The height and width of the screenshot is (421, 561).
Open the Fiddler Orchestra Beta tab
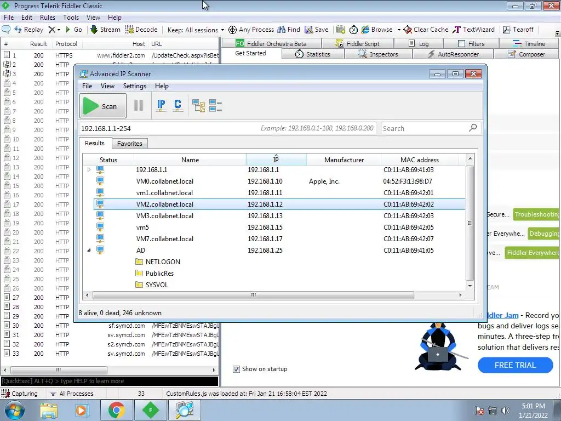[271, 44]
